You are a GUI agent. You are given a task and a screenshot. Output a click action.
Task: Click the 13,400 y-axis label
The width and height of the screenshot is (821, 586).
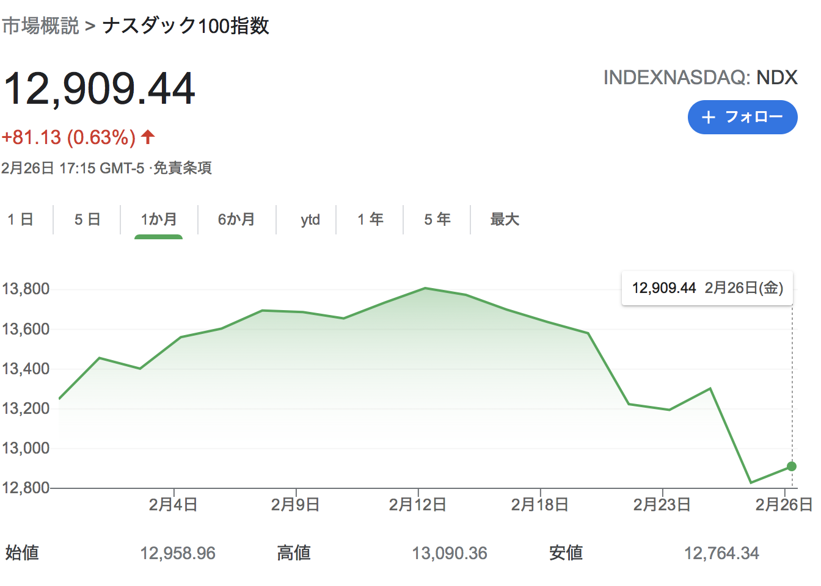point(26,369)
